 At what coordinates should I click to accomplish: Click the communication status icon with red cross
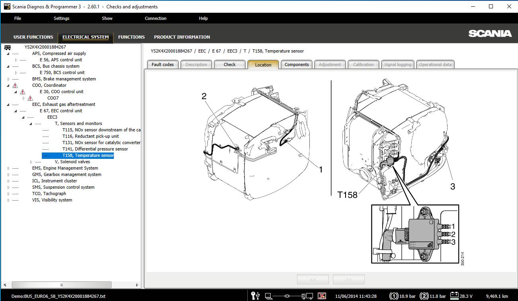[322, 296]
